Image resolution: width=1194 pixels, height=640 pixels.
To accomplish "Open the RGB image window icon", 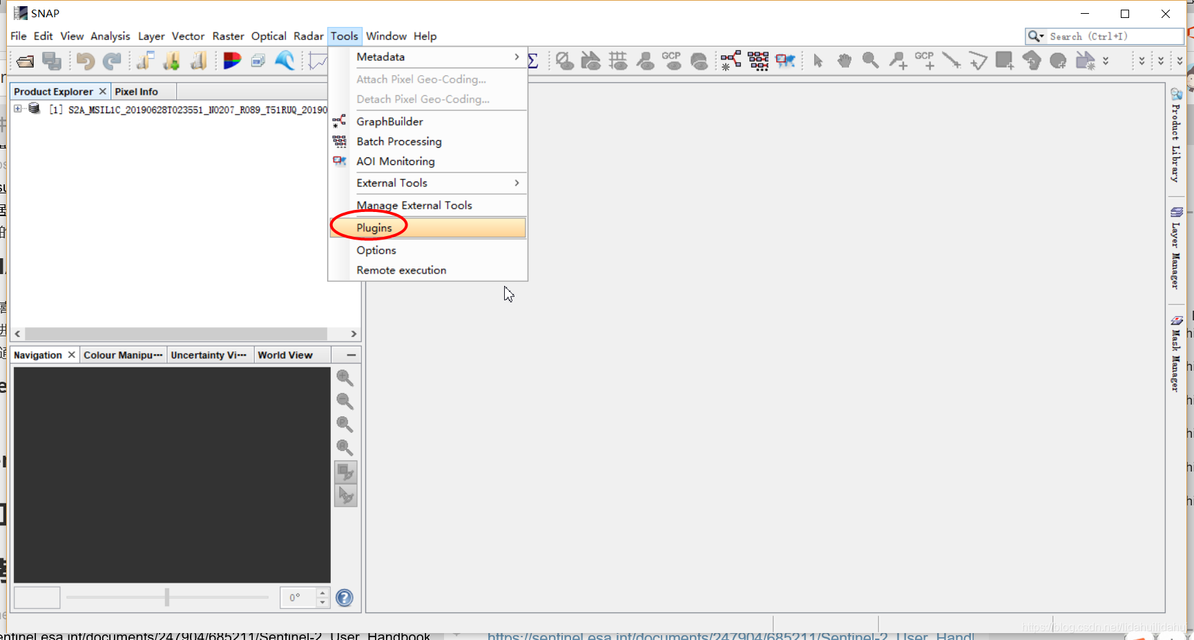I will coord(232,61).
